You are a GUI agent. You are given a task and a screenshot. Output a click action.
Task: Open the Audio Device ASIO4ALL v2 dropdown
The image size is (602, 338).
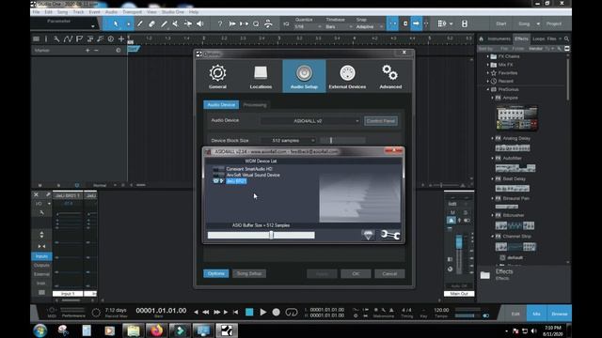point(310,121)
